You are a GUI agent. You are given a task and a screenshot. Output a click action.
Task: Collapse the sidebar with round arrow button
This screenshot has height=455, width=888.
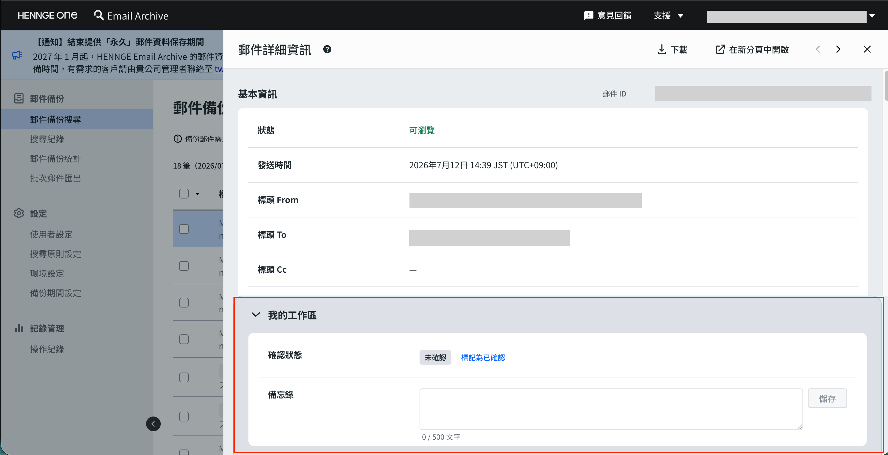pos(153,424)
